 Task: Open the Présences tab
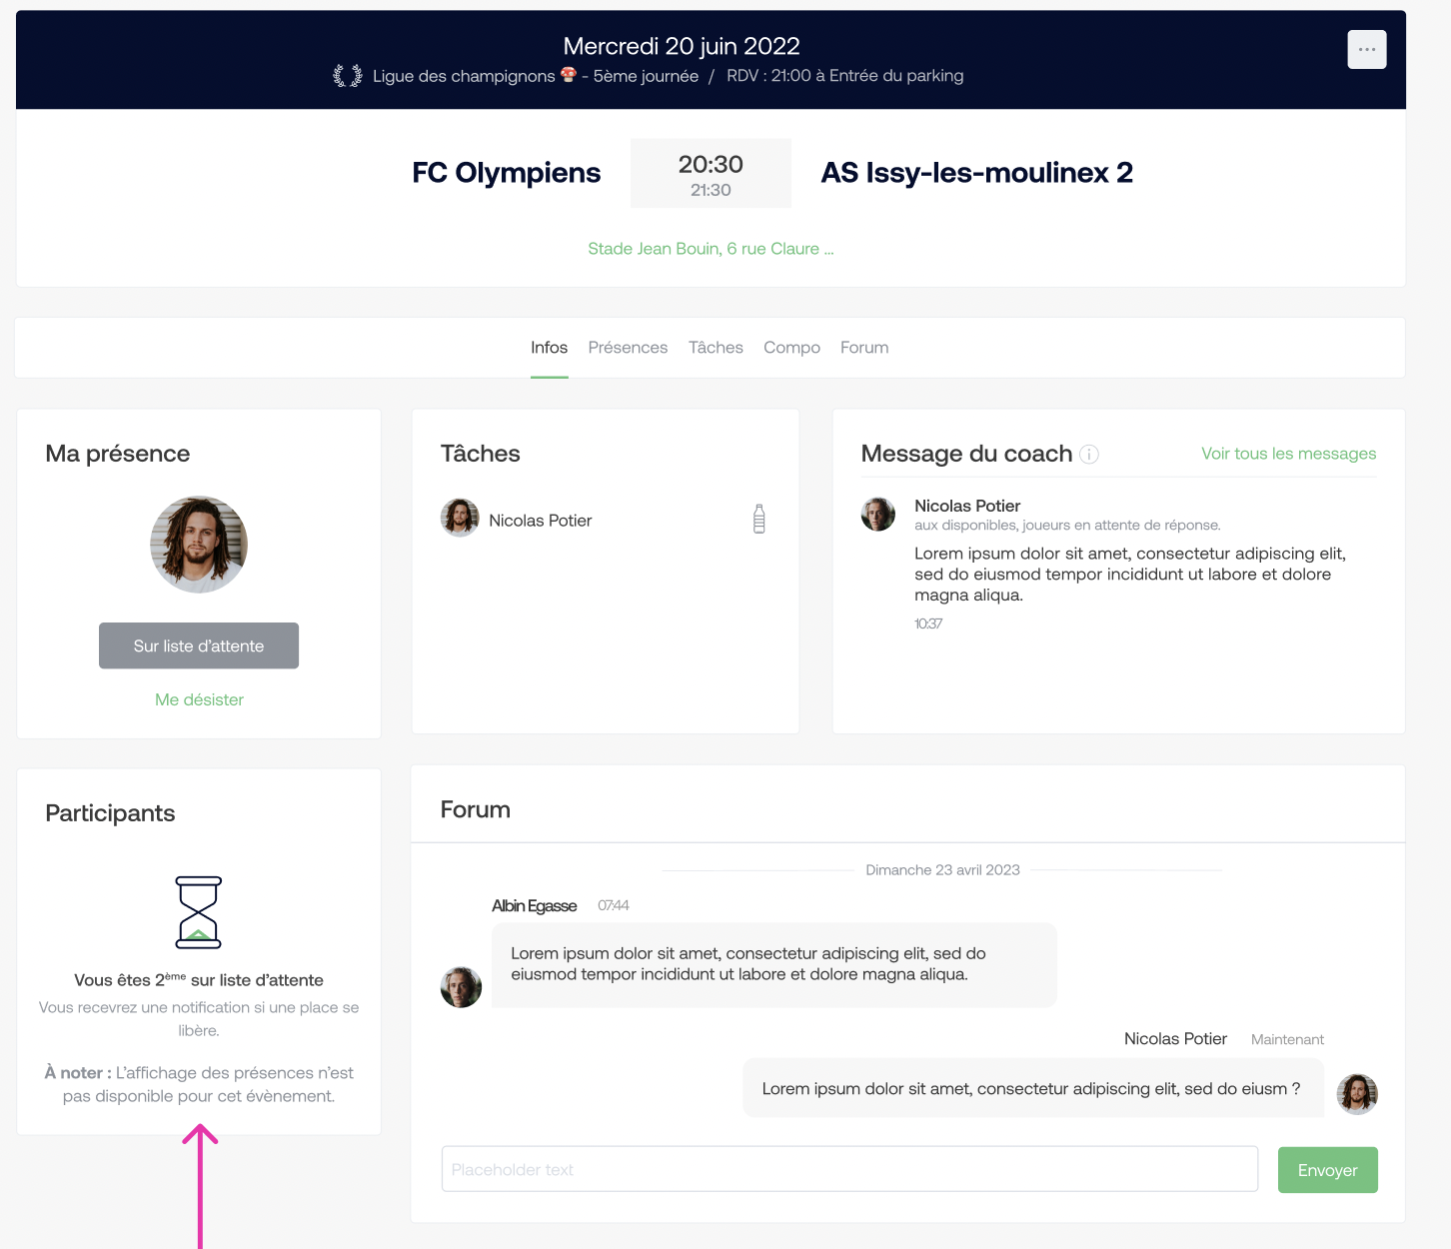point(628,348)
